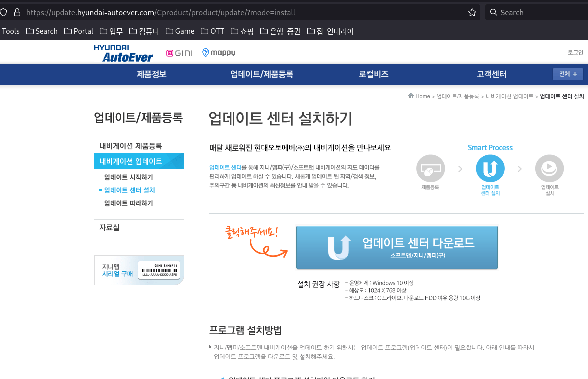Click the 제품등록 Smart Process circle icon
The width and height of the screenshot is (588, 379).
pyautogui.click(x=430, y=169)
